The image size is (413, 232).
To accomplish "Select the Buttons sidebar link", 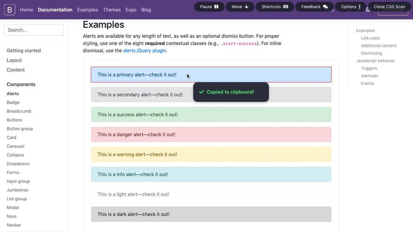I will click(14, 120).
